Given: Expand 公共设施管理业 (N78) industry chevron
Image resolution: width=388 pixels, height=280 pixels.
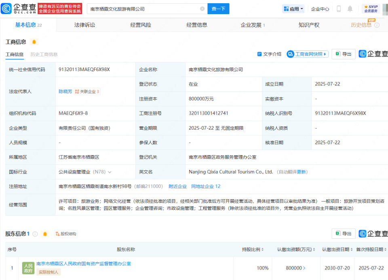Looking at the screenshot, I should pyautogui.click(x=110, y=172).
